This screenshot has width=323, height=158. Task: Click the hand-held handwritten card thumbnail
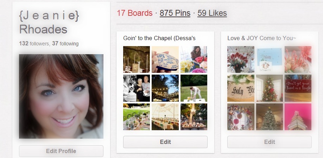coord(165,59)
